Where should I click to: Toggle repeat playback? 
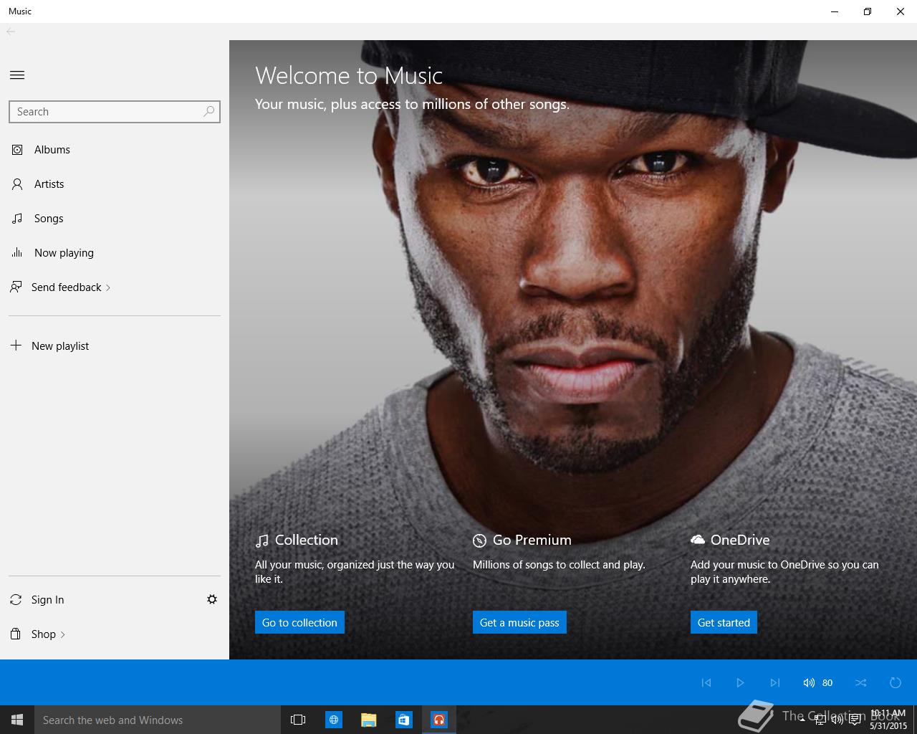click(896, 682)
